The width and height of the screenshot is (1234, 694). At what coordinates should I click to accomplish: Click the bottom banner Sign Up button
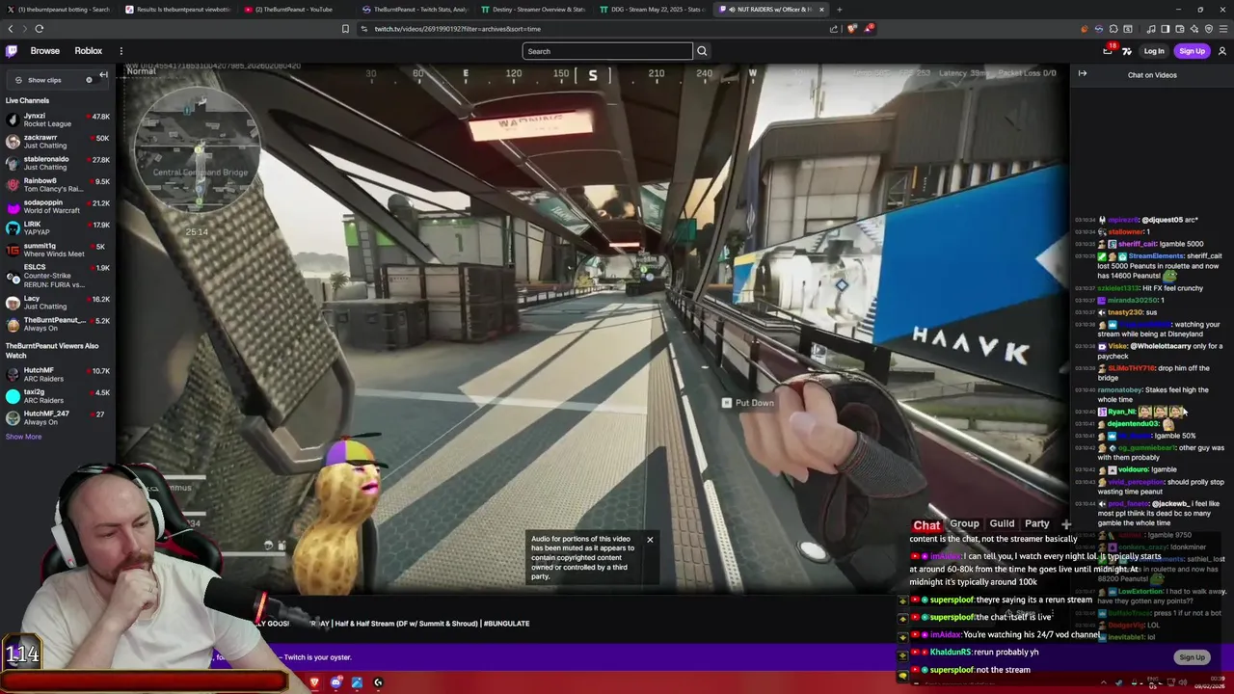(1193, 657)
